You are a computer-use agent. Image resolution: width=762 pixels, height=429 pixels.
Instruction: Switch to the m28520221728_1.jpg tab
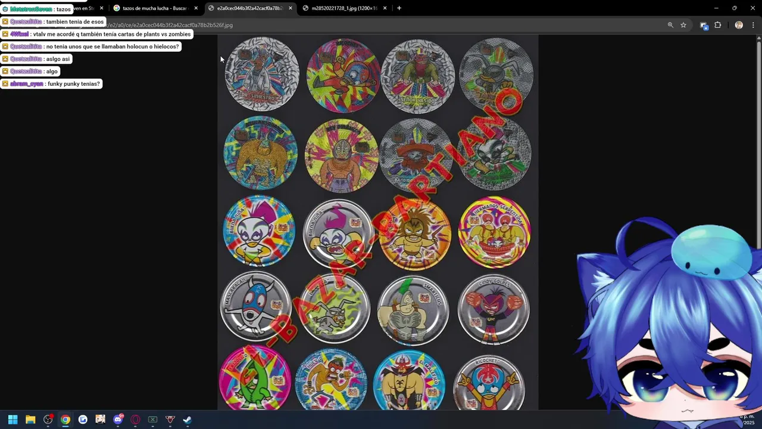[345, 8]
